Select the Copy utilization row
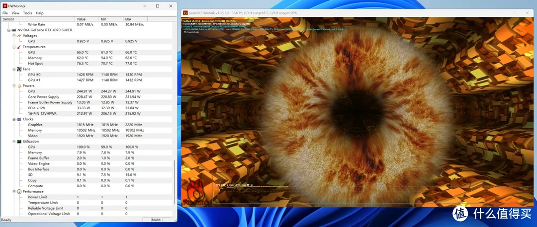The width and height of the screenshot is (537, 227). (88, 180)
